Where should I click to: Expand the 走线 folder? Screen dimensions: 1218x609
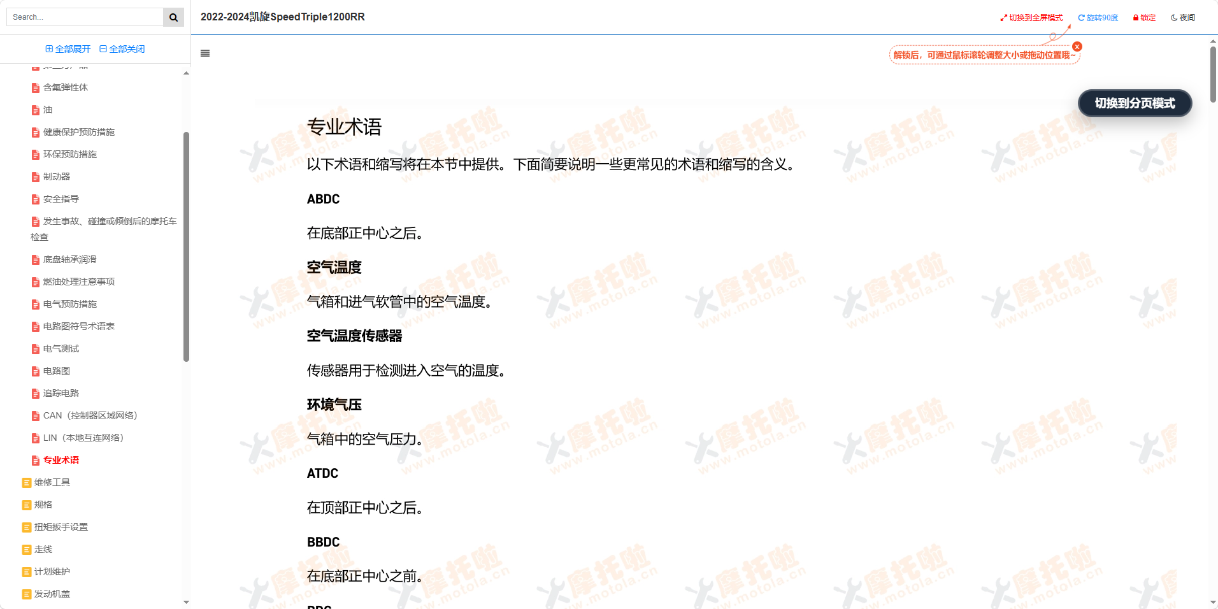(x=43, y=549)
